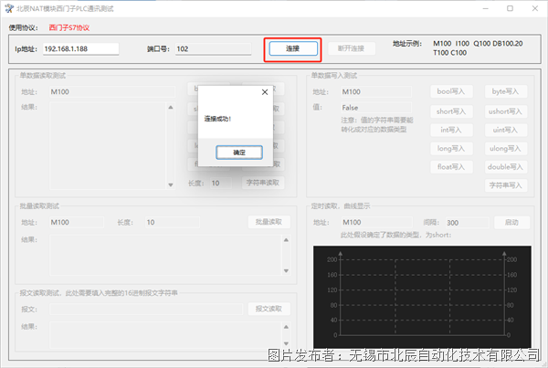548x368 pixels.
Task: Click the uint写入 button
Action: click(505, 129)
